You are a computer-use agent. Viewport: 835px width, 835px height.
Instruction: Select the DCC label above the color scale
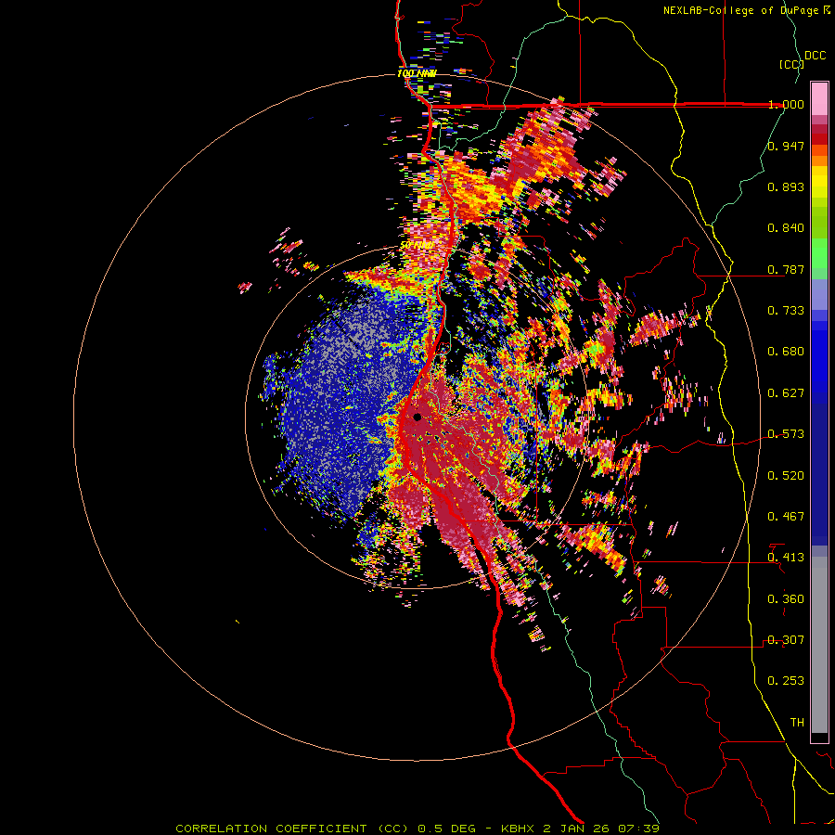coord(815,56)
